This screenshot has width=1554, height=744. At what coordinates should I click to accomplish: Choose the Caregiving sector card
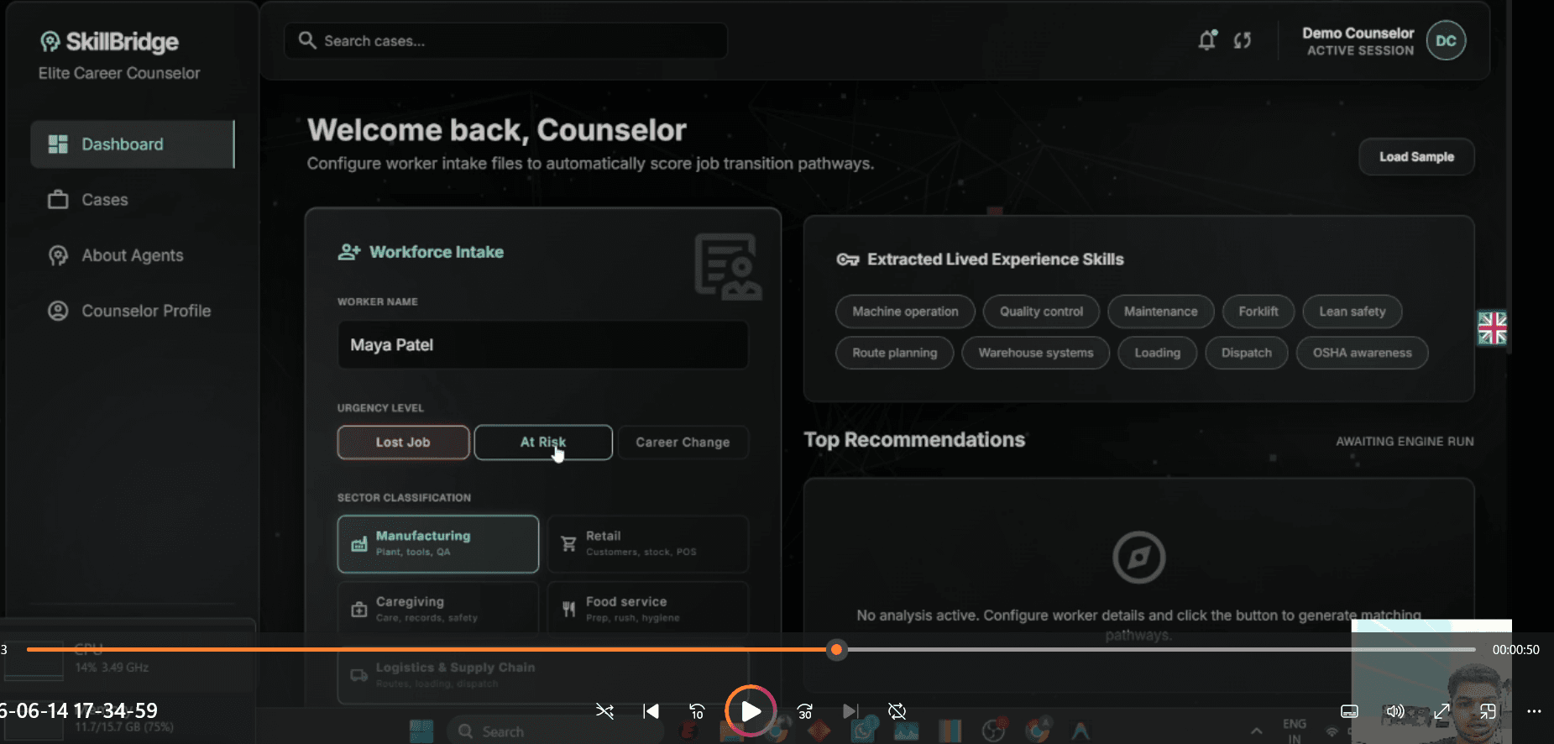[x=438, y=610]
